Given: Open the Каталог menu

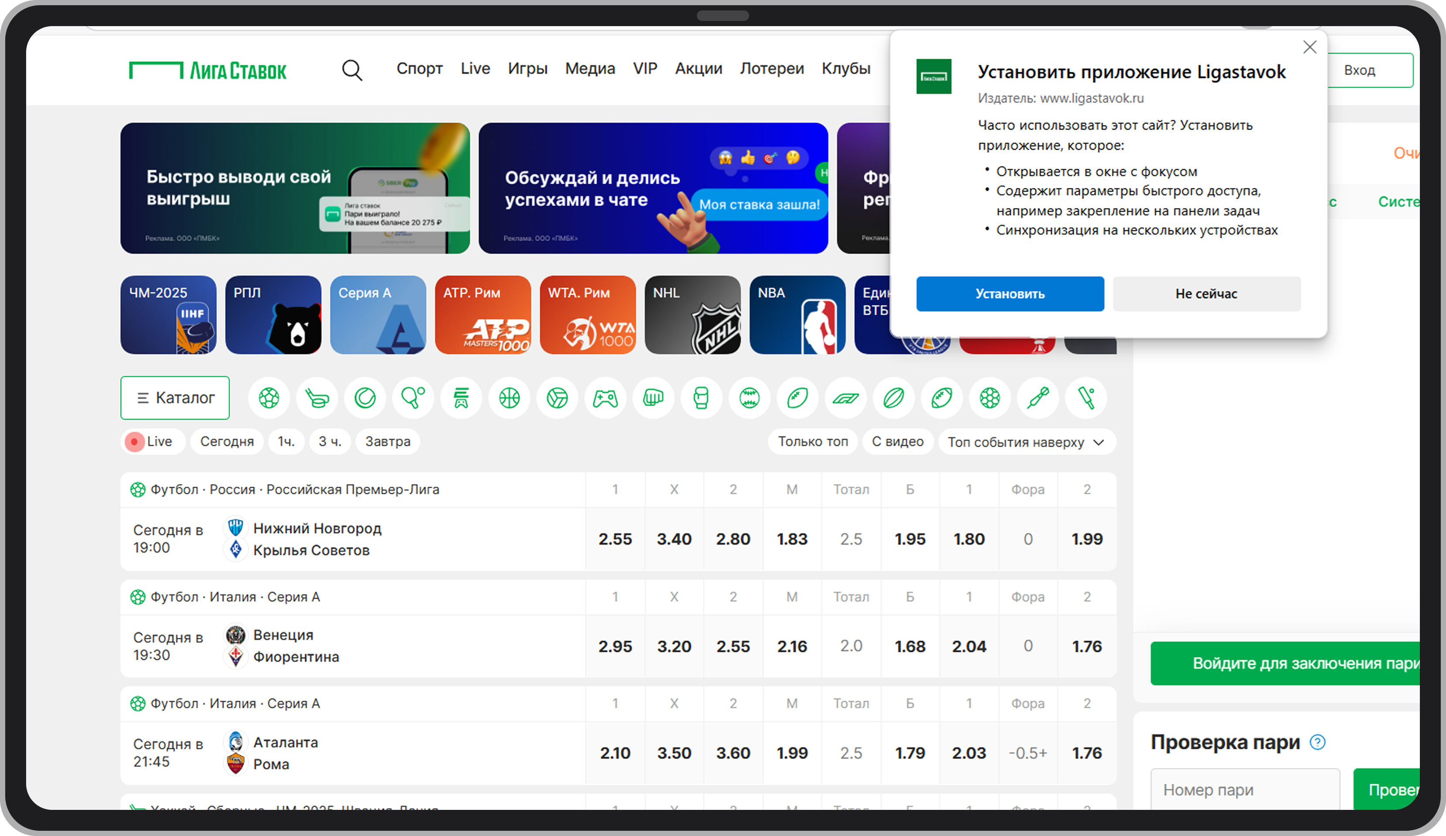Looking at the screenshot, I should (175, 398).
